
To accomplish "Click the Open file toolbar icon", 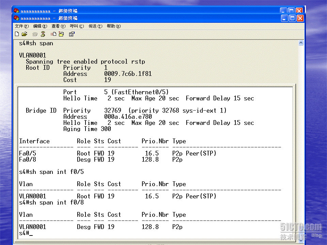I will coord(25,34).
